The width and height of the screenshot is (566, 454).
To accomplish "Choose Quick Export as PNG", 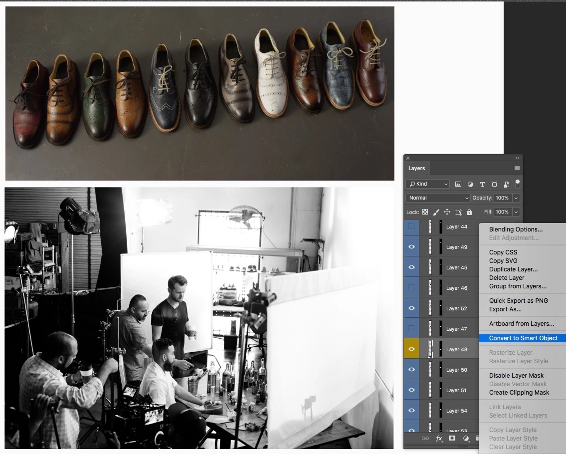I will (518, 300).
